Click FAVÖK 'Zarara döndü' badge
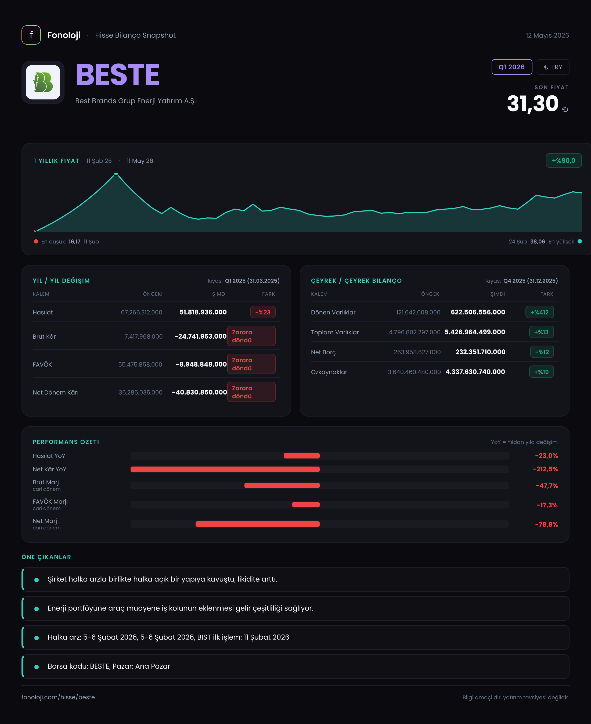This screenshot has height=724, width=591. 251,364
